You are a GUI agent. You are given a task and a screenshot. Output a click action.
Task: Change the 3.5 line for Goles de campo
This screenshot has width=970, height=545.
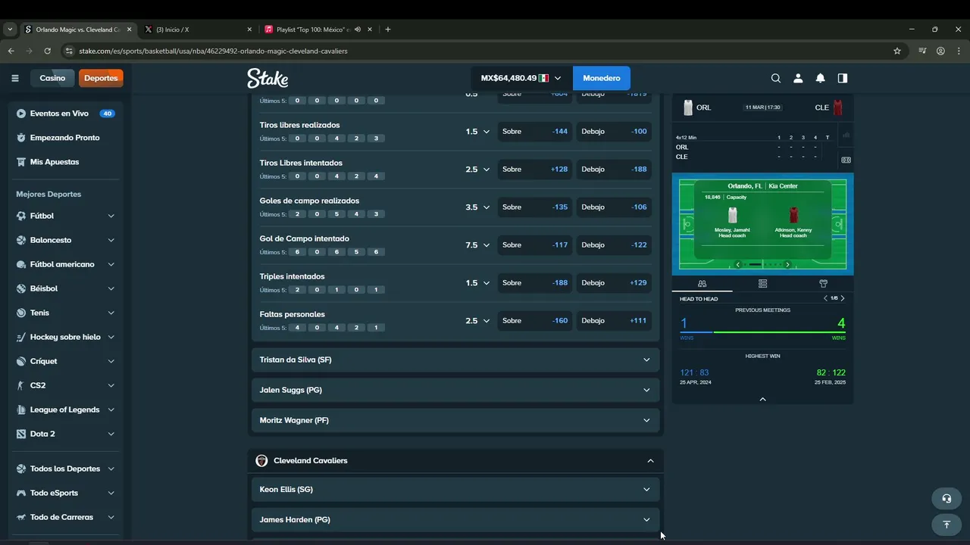pos(477,207)
